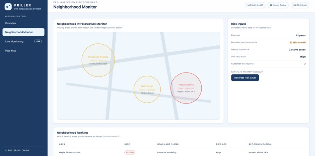Image resolution: width=315 pixels, height=156 pixels.
Task: Click the AREA column header
Action: click(62, 144)
